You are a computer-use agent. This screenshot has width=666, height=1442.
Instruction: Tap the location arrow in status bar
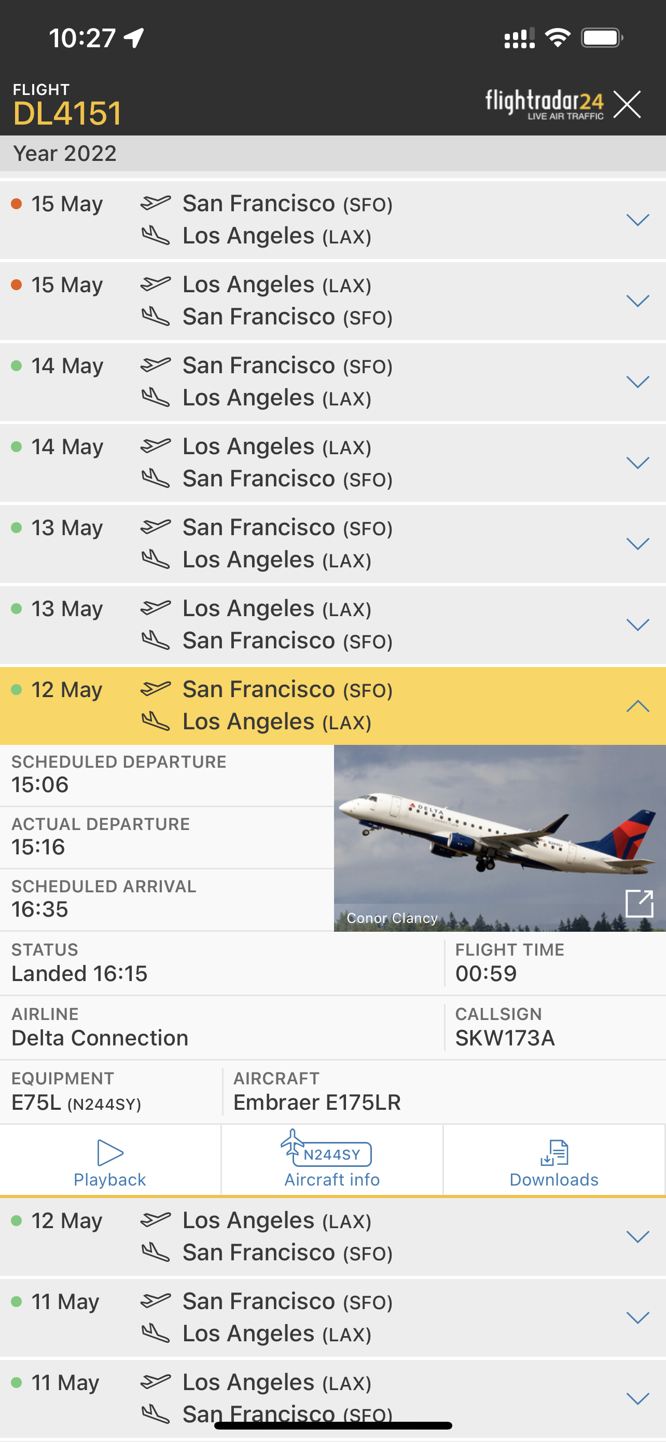coord(134,38)
